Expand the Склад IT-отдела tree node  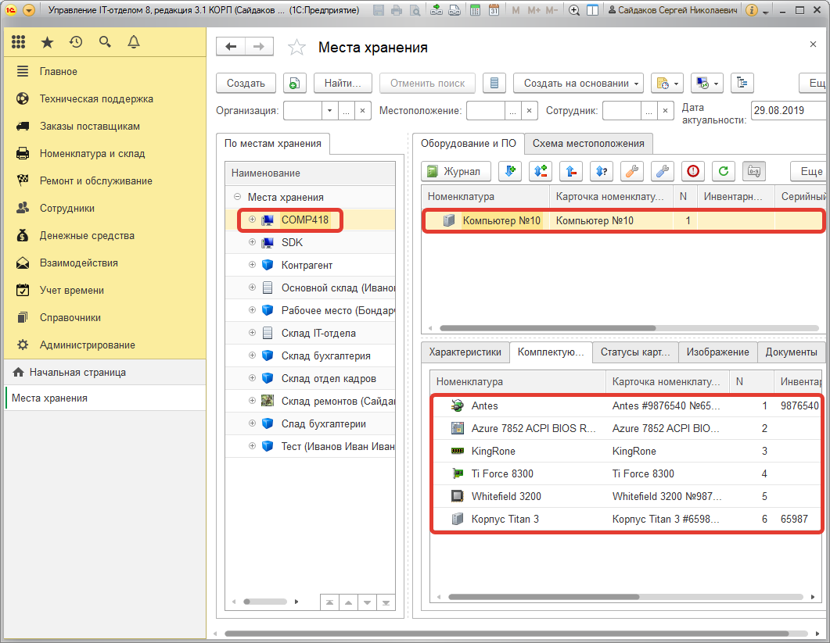[x=252, y=333]
